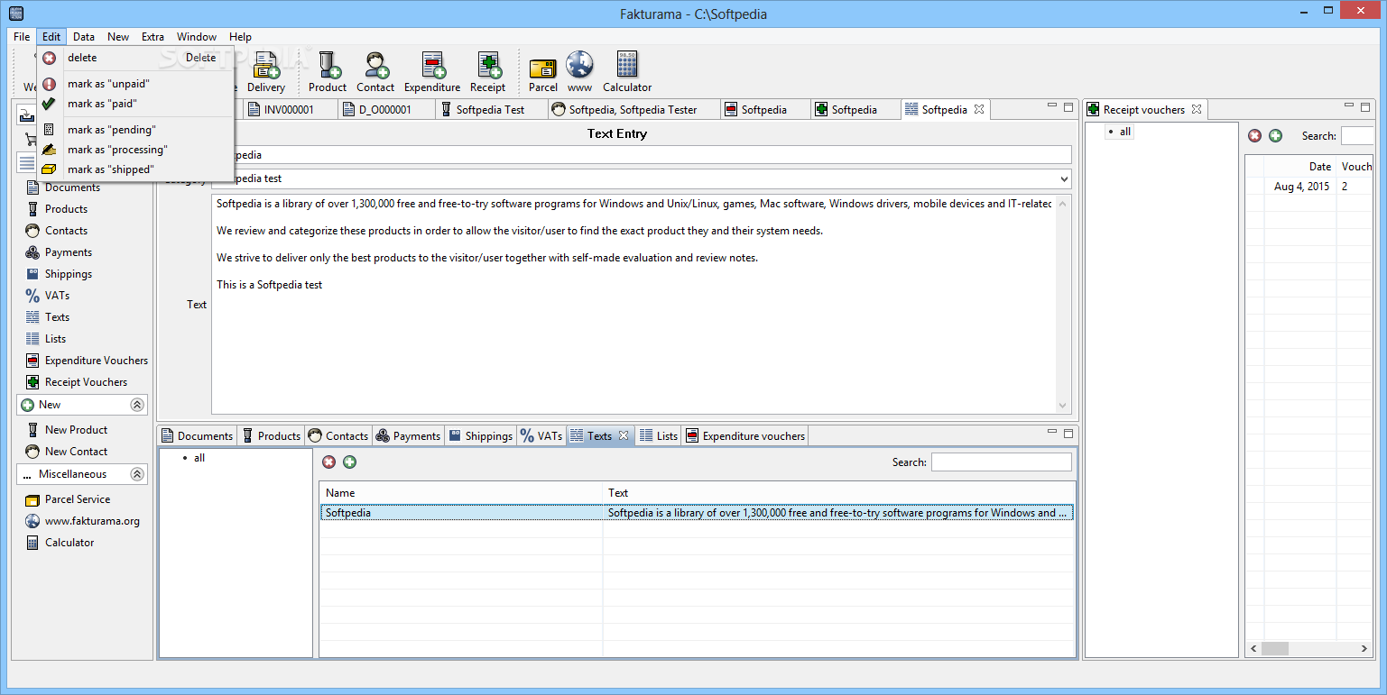Open new Receipt voucher from toolbar
1387x695 pixels.
point(487,72)
